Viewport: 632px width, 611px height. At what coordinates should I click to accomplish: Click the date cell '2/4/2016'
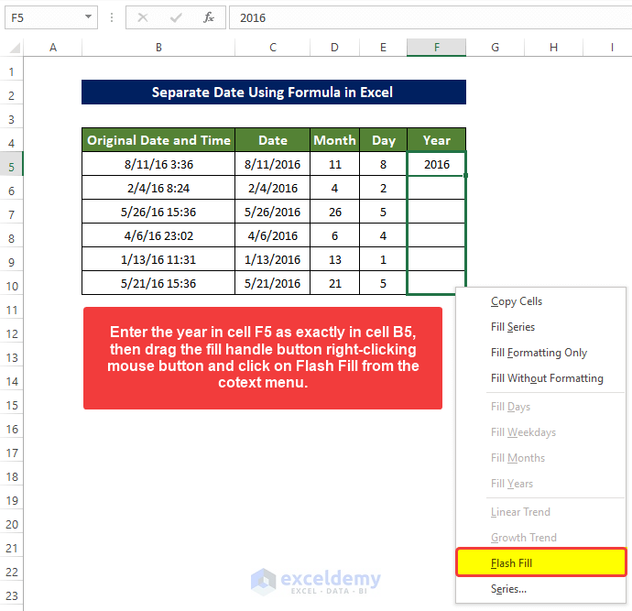(272, 188)
